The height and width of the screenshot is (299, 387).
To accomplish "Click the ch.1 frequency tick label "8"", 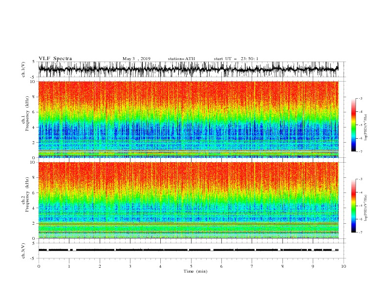I will pos(34,97).
